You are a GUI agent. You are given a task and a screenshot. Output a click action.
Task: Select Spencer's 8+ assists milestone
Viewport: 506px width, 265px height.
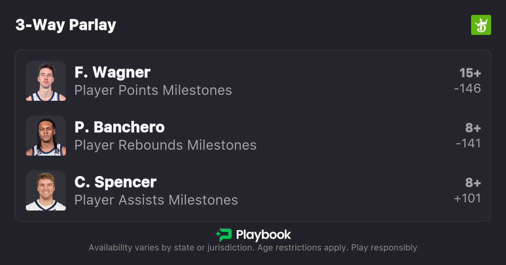pos(473,183)
